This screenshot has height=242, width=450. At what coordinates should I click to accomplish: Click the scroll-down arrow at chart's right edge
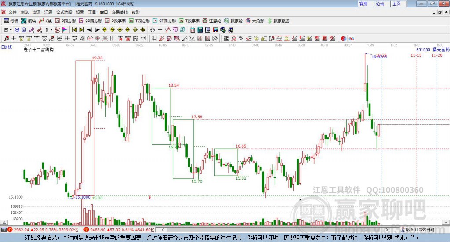click(446, 222)
